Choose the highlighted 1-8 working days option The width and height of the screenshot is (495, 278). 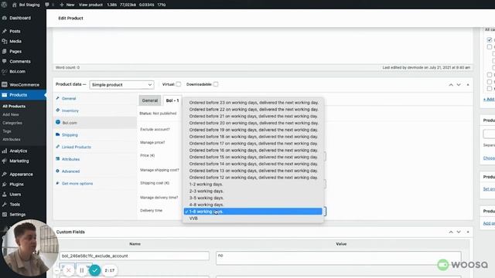[253, 212]
